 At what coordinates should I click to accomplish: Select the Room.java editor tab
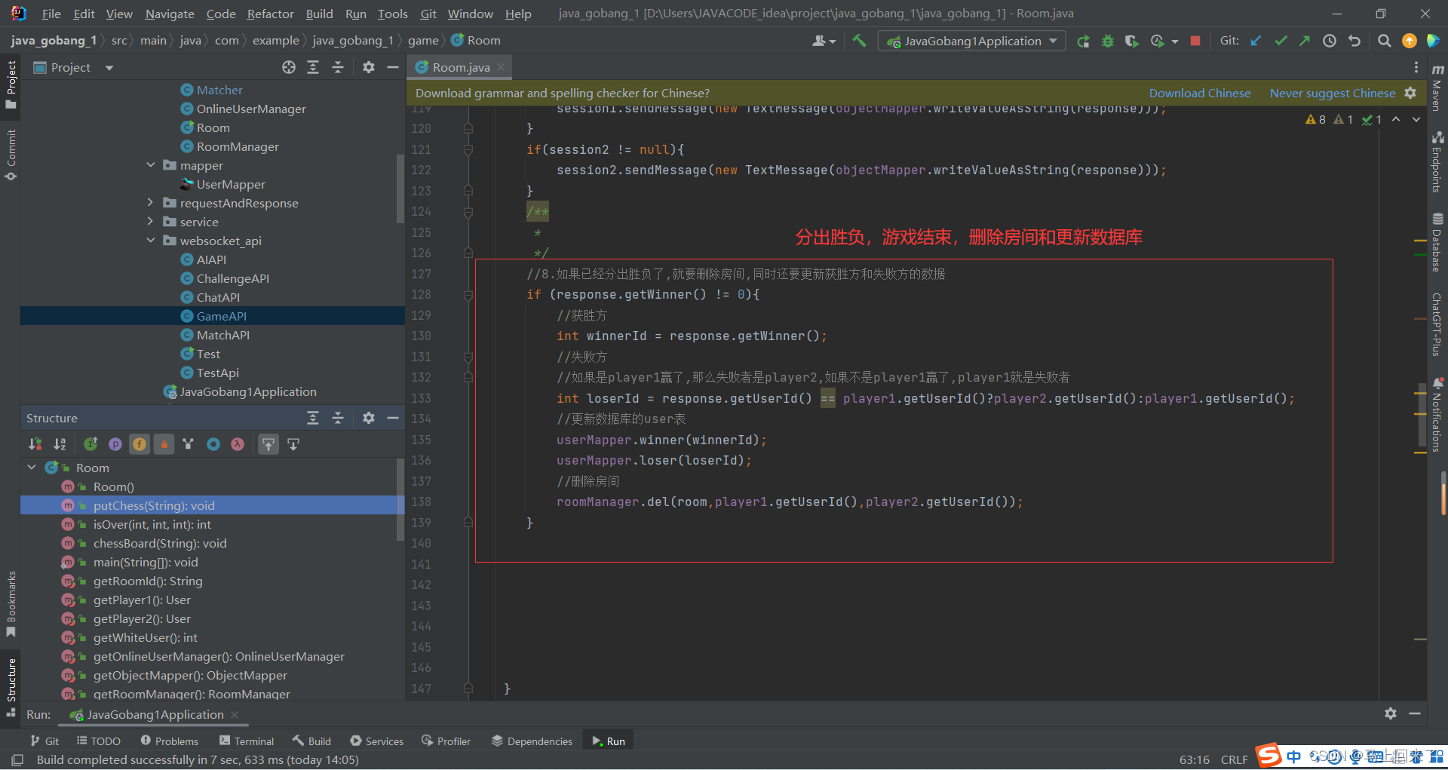tap(460, 67)
